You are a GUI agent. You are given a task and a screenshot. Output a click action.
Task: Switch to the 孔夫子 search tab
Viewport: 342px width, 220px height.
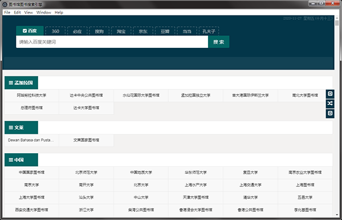pos(209,31)
